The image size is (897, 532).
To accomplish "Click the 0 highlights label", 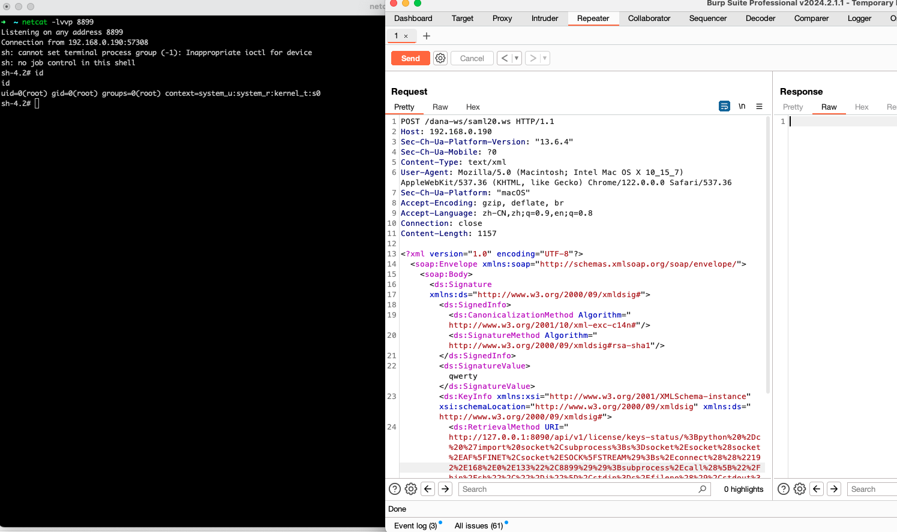I will (744, 489).
